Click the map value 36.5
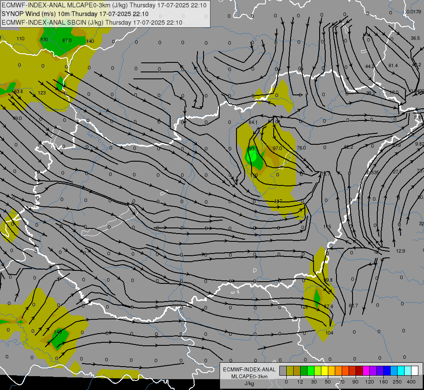The image size is (424, 390). pos(415,38)
